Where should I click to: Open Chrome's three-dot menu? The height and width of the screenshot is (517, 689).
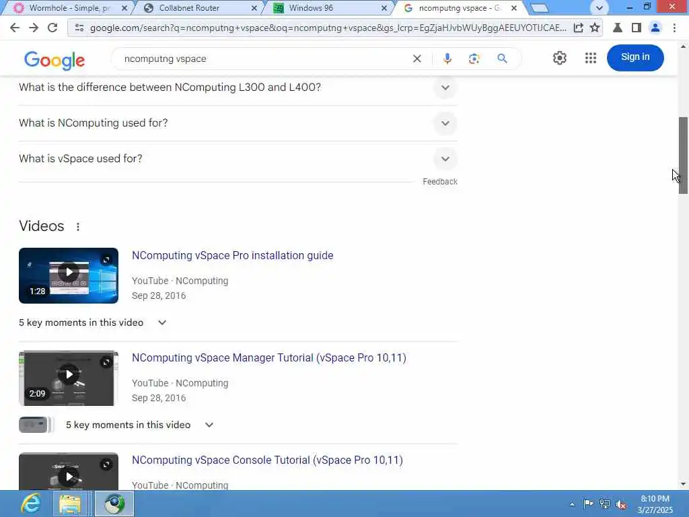pos(674,28)
